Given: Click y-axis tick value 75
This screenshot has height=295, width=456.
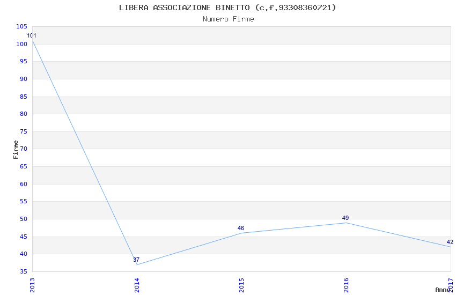Looking at the screenshot, I should [x=24, y=131].
